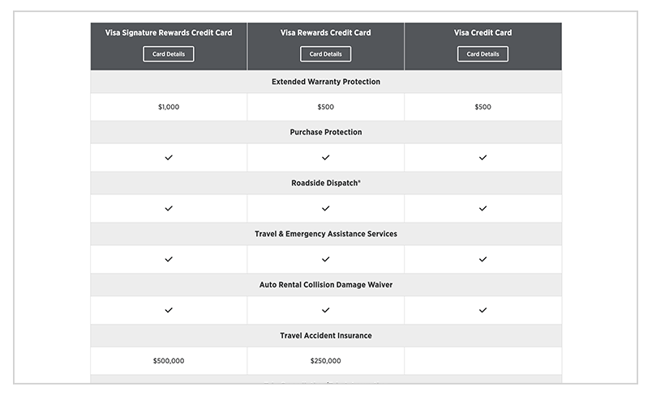Click Visa Signature Purchase Protection checkmark
The height and width of the screenshot is (395, 652).
pos(169,158)
